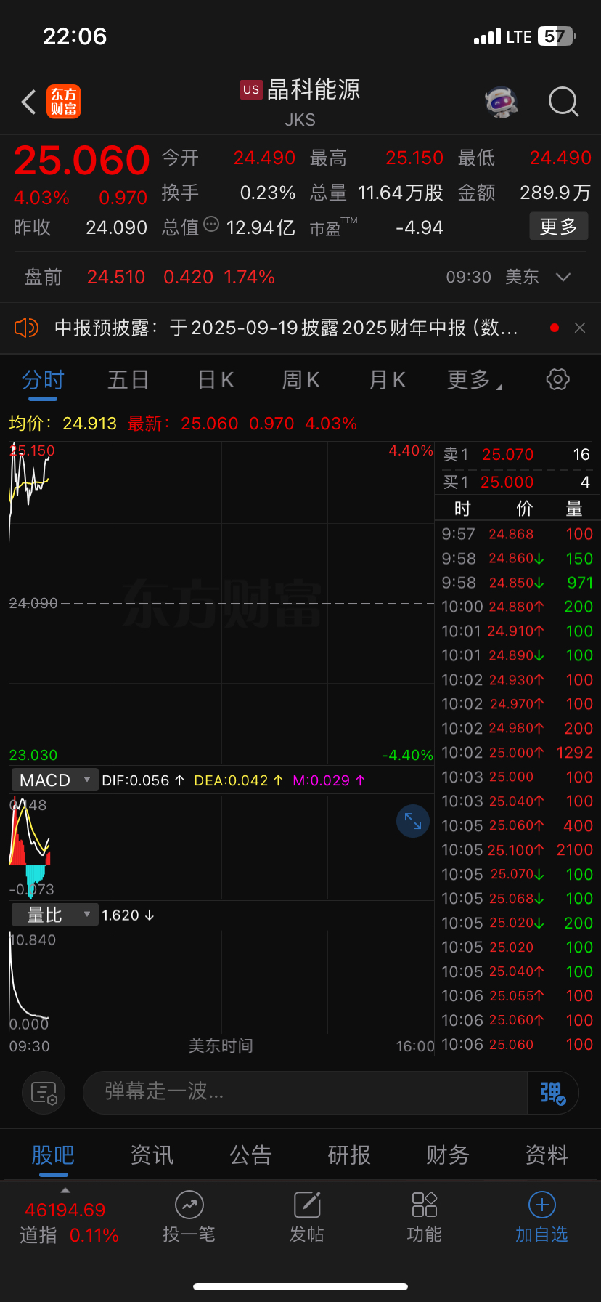Tap the large 25.060 latest price
This screenshot has width=601, height=1302.
click(x=82, y=161)
